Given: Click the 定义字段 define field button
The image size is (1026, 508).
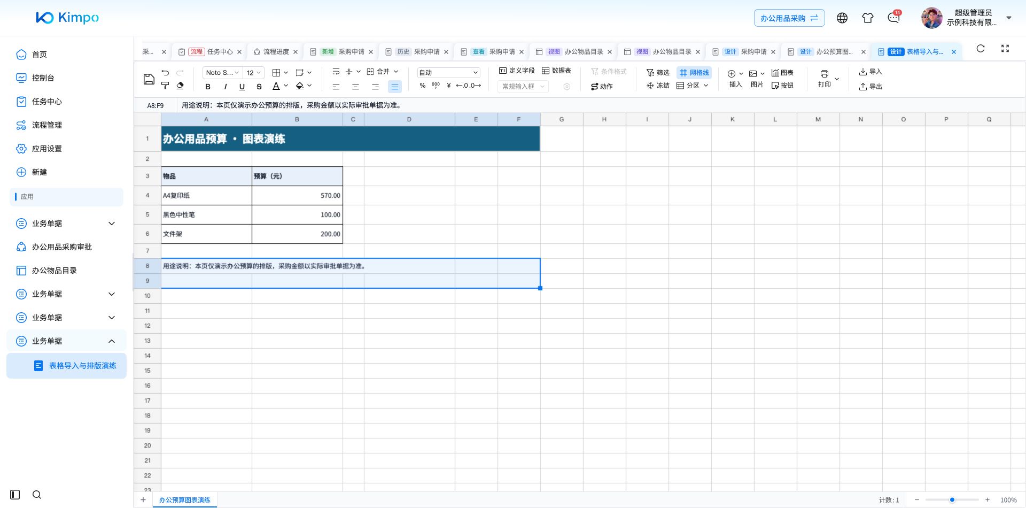Looking at the screenshot, I should [x=517, y=71].
